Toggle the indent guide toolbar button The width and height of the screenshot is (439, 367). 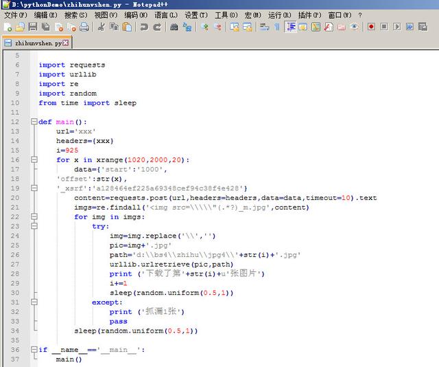click(x=290, y=27)
